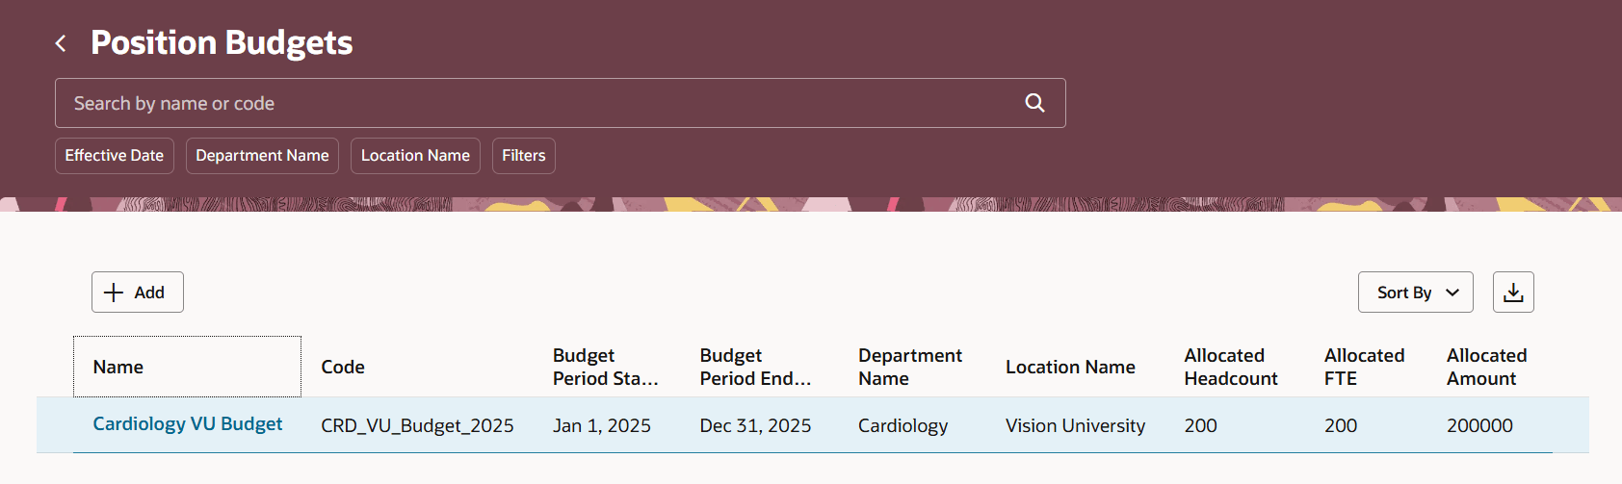1622x484 pixels.
Task: Click the Allocated Headcount column header
Action: click(x=1230, y=367)
